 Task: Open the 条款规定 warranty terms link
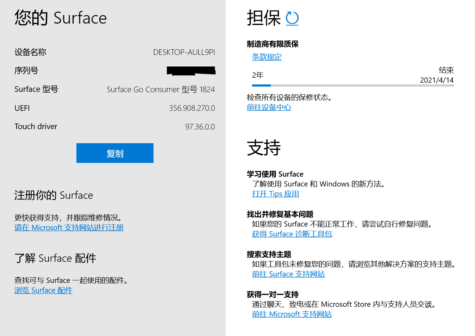pos(267,57)
